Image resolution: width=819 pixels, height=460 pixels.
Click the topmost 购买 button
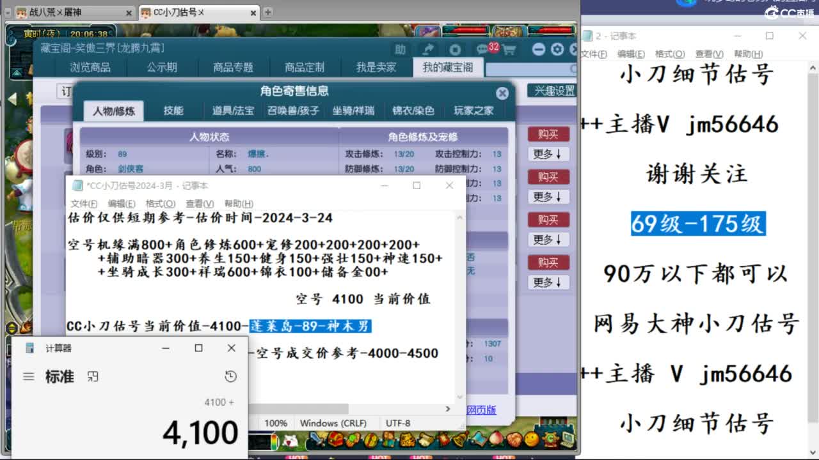point(548,134)
